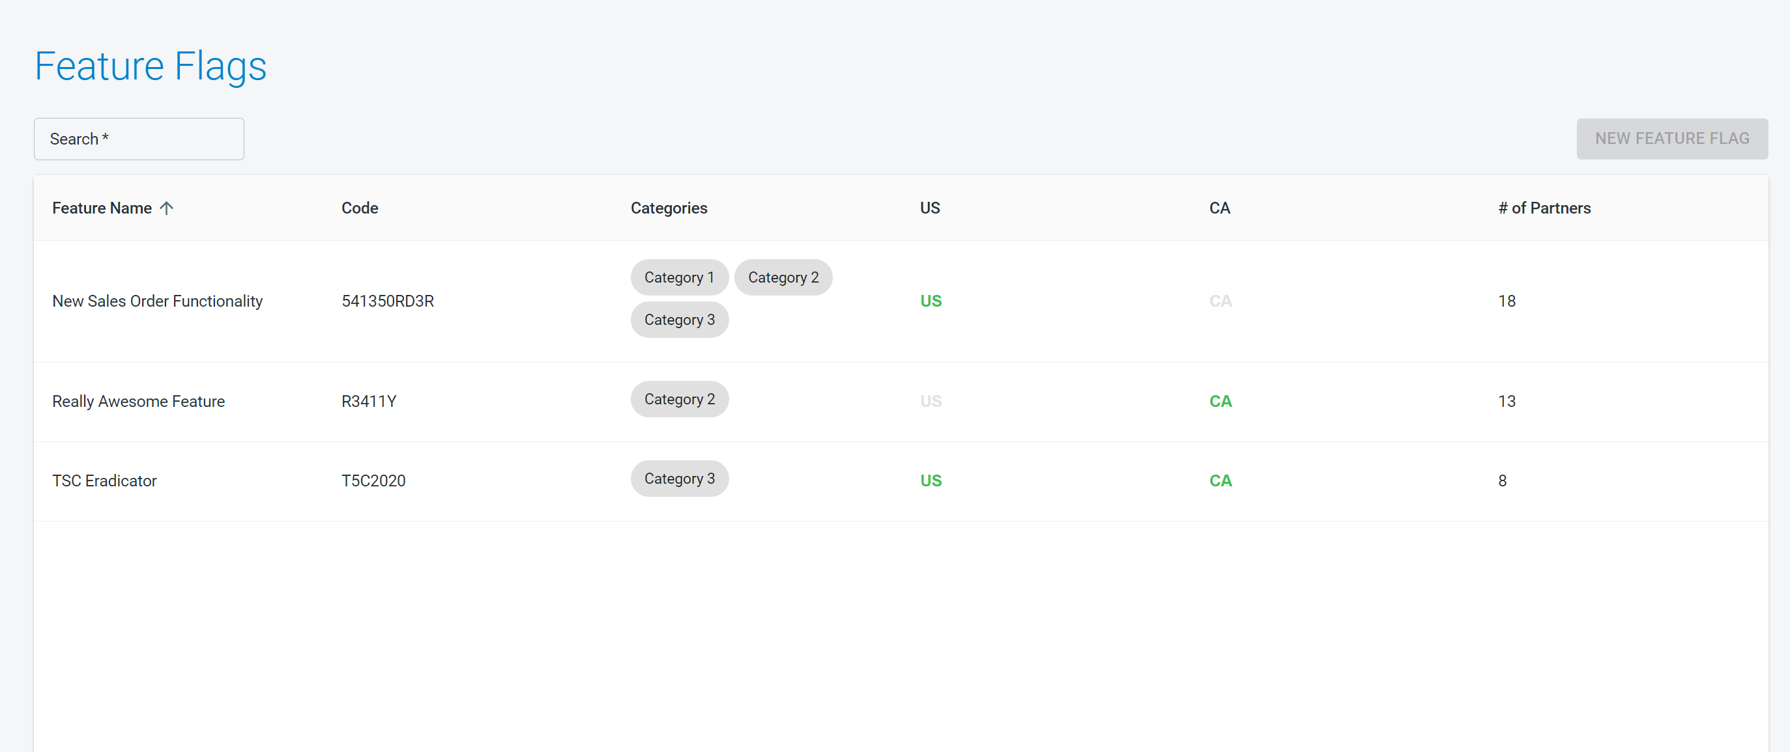Click partner count 13
This screenshot has width=1790, height=752.
[x=1507, y=401]
